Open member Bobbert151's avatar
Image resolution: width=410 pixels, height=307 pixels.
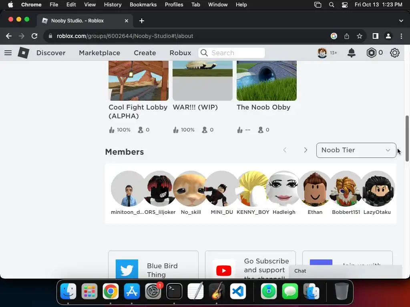346,189
